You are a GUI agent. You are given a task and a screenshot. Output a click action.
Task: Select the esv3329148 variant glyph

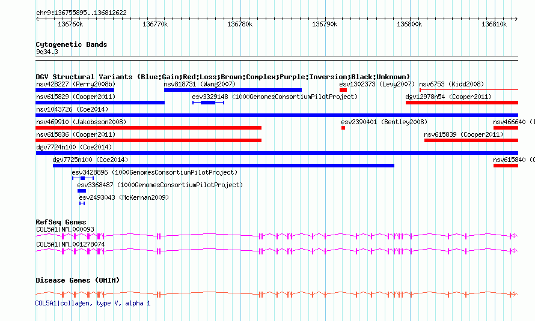[208, 103]
